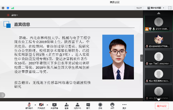The image size is (173, 110).
Task: Open the More (更多) menu
Action: (124, 106)
